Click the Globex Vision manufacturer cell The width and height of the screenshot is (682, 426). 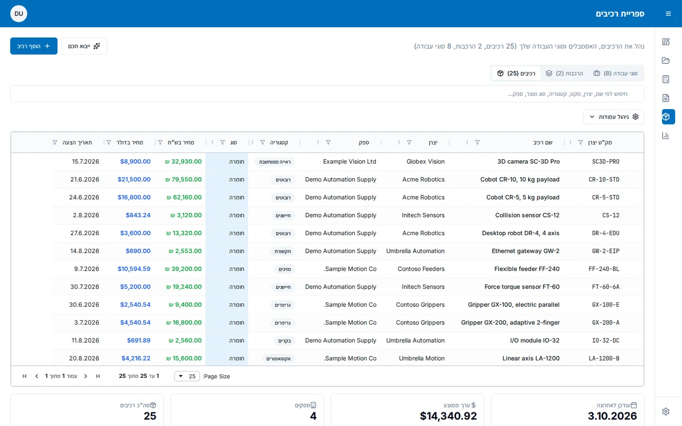coord(426,162)
